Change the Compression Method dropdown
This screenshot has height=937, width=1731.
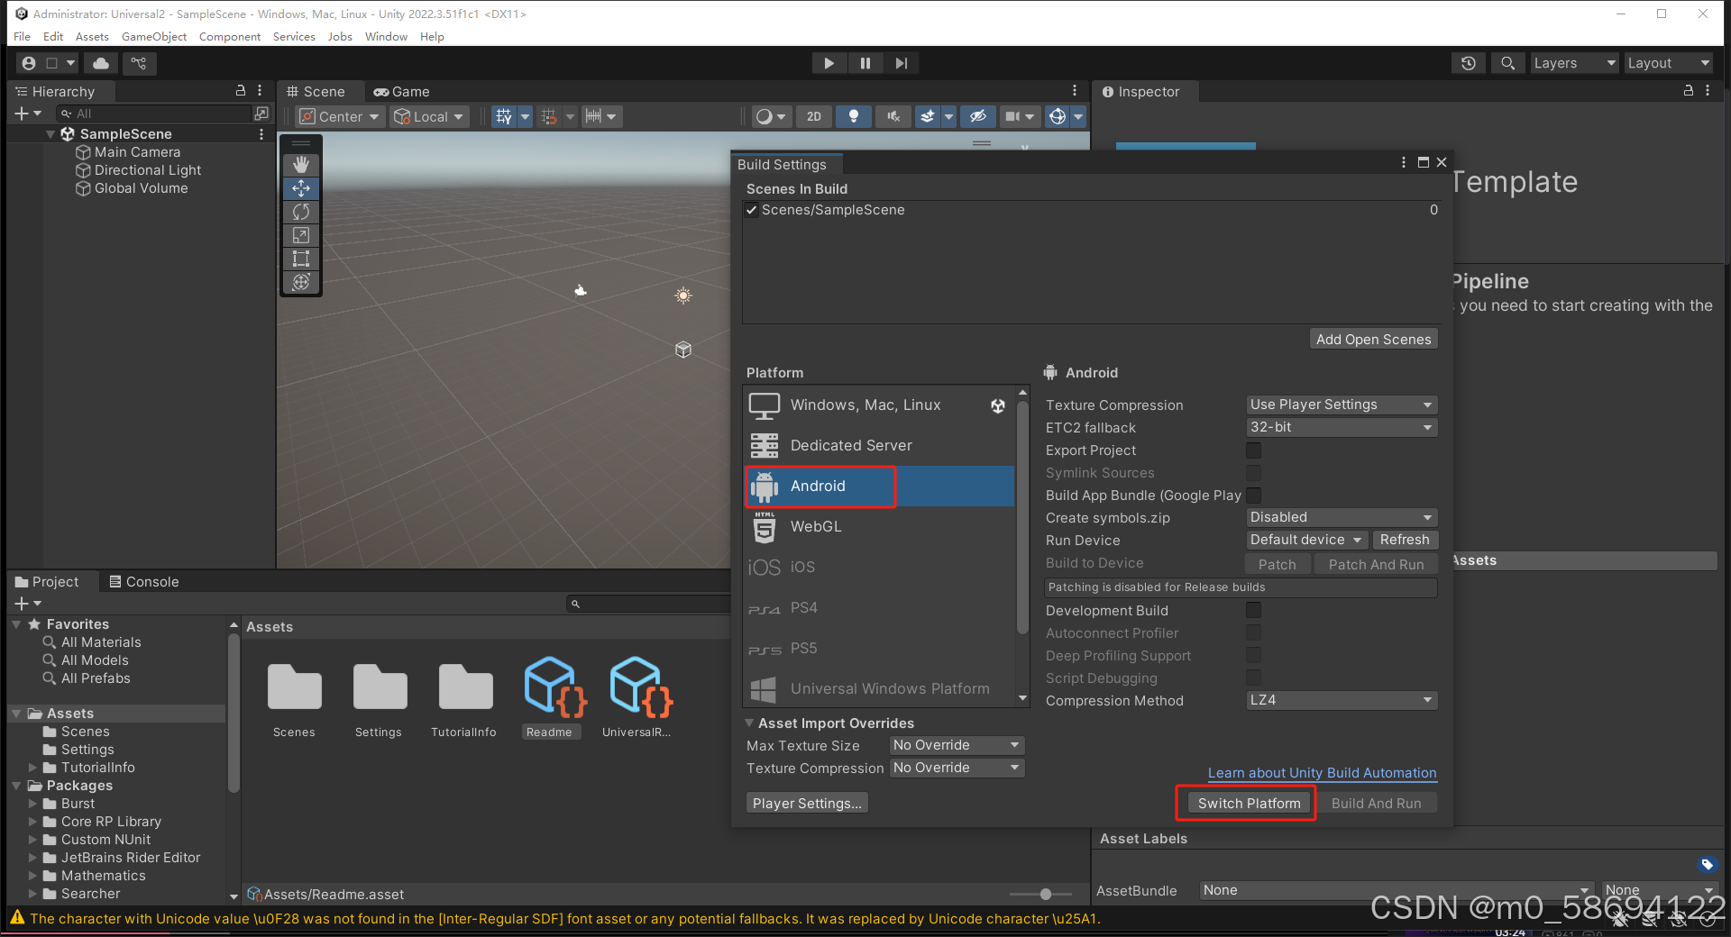coord(1341,700)
